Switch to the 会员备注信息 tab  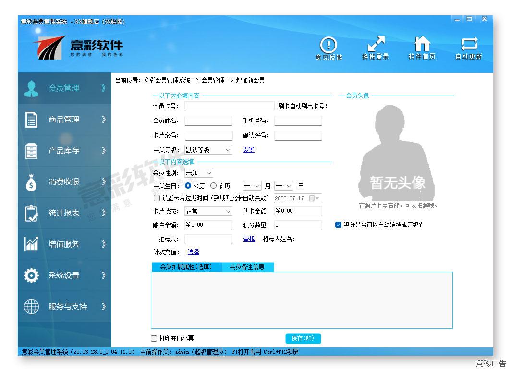pyautogui.click(x=247, y=267)
